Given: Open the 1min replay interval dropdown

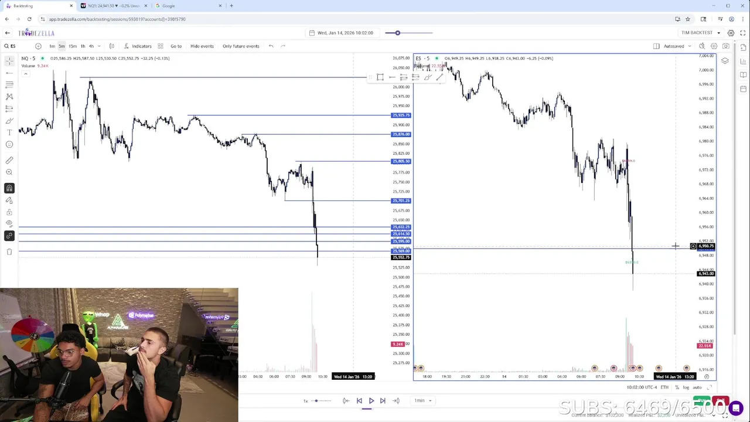Looking at the screenshot, I should coord(423,401).
